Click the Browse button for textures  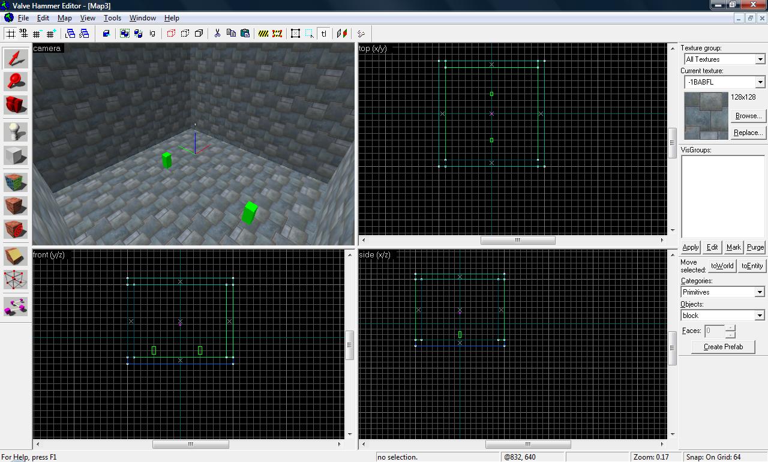[748, 116]
